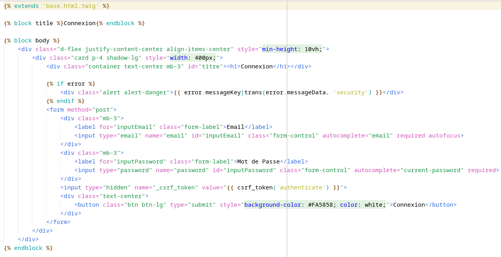Place cursor on the 'title' block name
The image size is (501, 257).
44,23
